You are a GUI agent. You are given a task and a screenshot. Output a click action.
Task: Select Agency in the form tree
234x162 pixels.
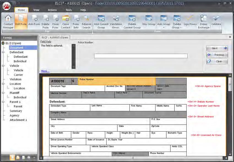pos(15,115)
